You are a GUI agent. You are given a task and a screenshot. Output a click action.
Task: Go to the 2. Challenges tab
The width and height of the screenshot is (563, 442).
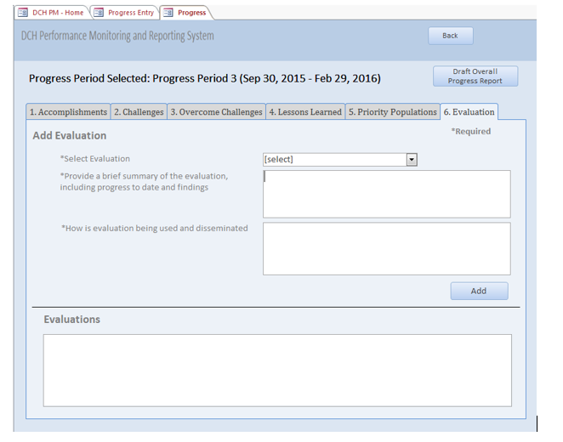point(139,112)
